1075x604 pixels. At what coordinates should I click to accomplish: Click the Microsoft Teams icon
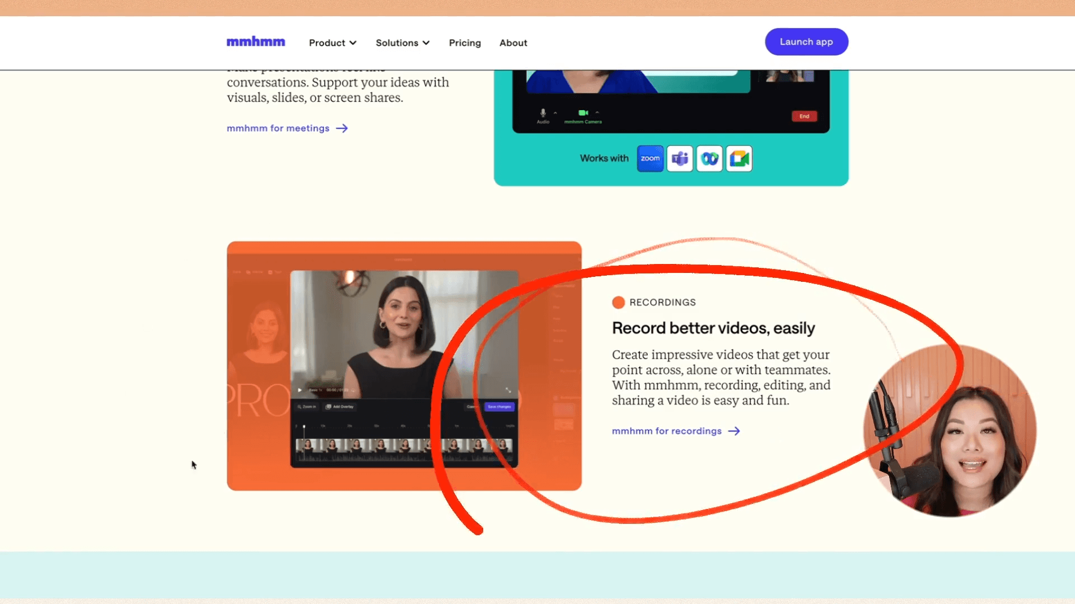(x=680, y=159)
